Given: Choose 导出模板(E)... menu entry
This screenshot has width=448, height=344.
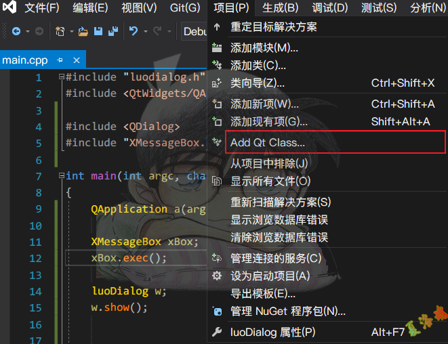Looking at the screenshot, I should tap(327, 293).
